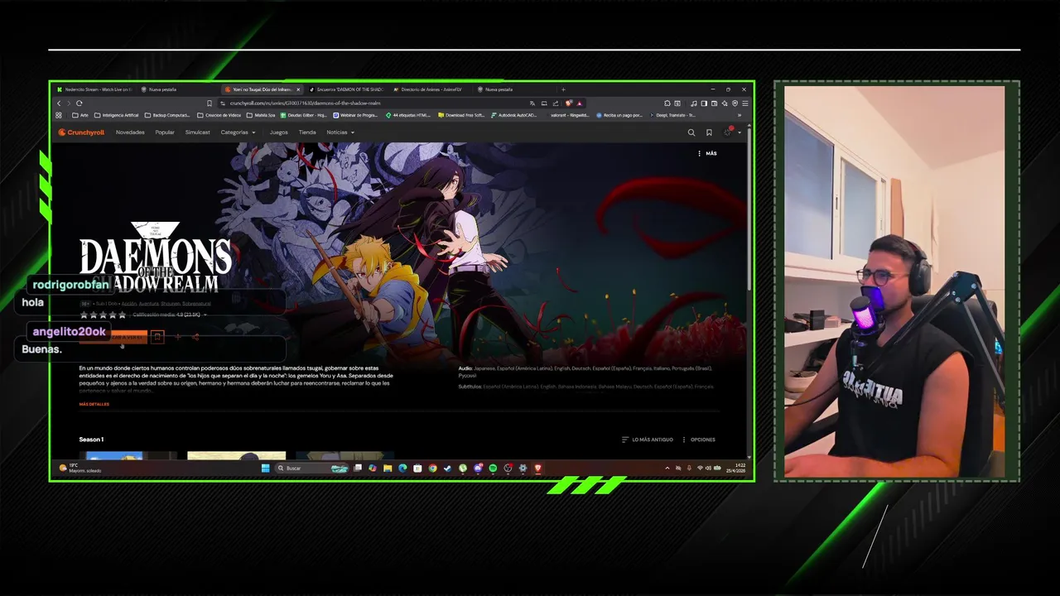Screen dimensions: 1060x596
Task: Click the Crunchyroll profile avatar
Action: pos(728,132)
